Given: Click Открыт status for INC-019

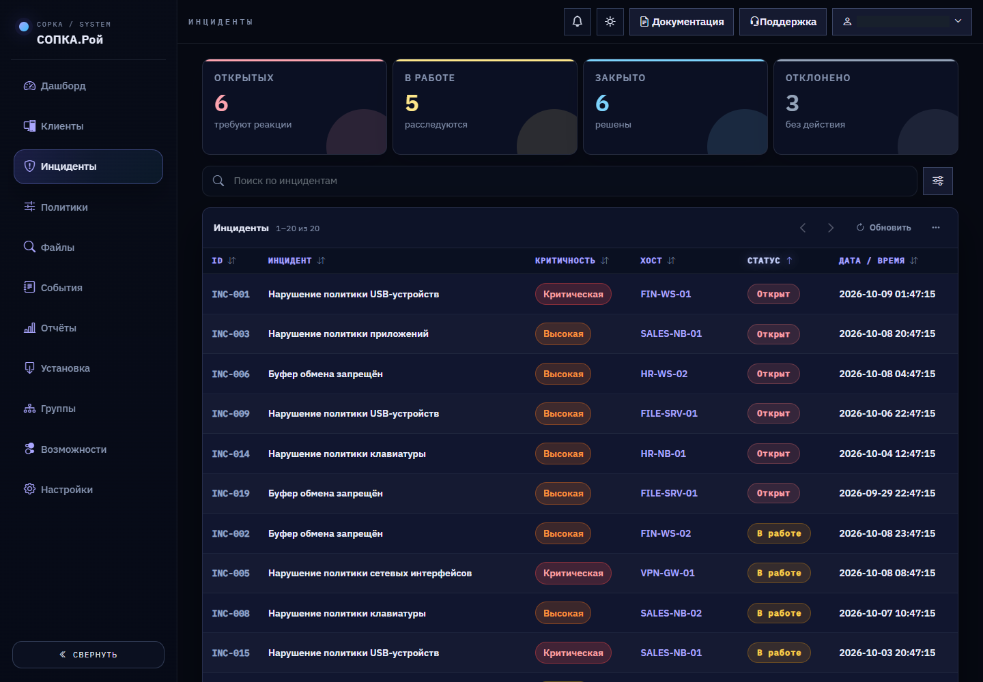Looking at the screenshot, I should click(773, 493).
